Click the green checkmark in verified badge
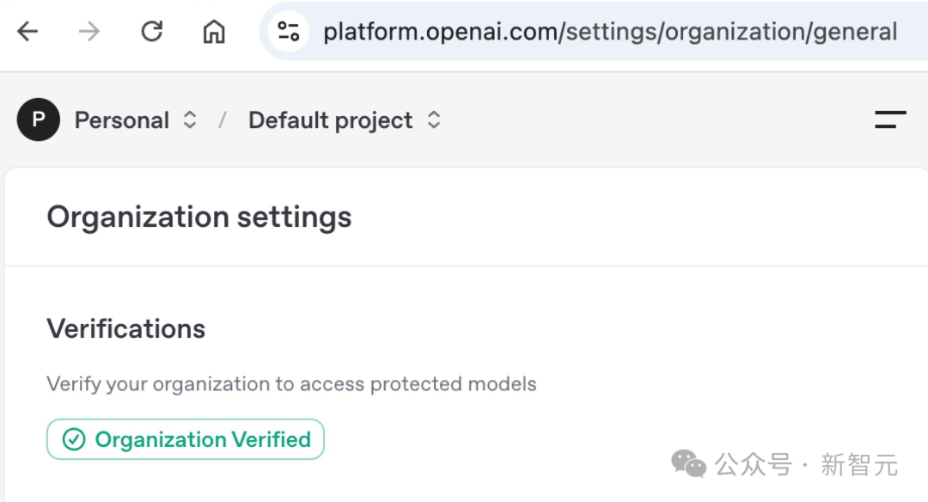The image size is (928, 502). tap(75, 439)
